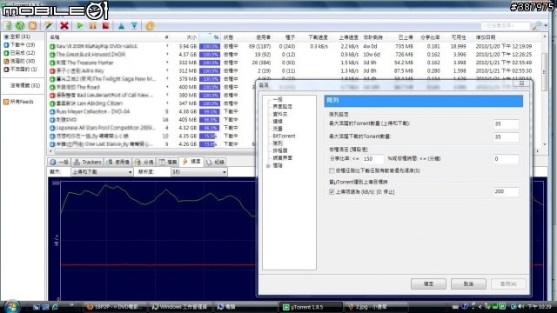Select 網頁界面 in options tree
The height and width of the screenshot is (313, 557).
[x=282, y=158]
